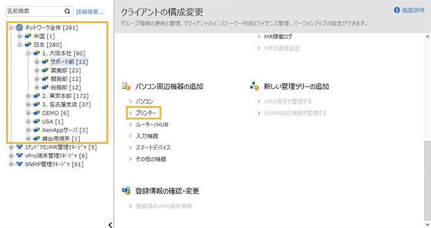The width and height of the screenshot is (431, 228).
Task: Open the 詳細検索 link
Action: (90, 12)
